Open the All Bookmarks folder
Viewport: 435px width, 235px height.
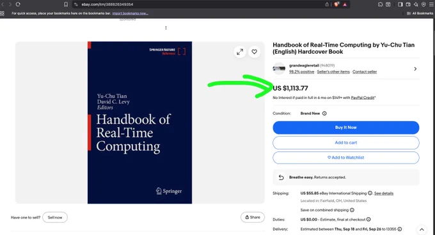coord(420,13)
